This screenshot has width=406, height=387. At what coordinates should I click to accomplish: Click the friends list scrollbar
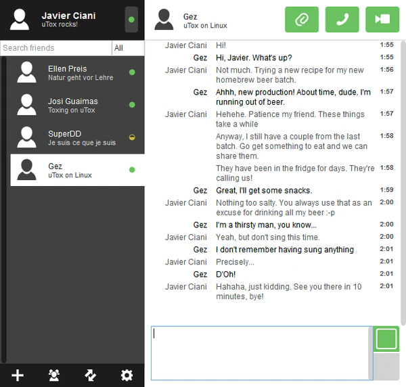click(4, 203)
